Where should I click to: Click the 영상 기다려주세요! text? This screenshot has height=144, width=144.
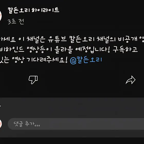point(40,60)
